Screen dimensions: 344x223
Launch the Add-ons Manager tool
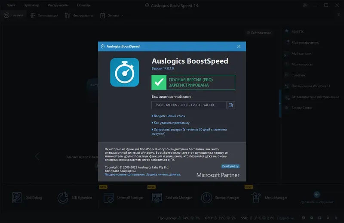[x=172, y=198]
